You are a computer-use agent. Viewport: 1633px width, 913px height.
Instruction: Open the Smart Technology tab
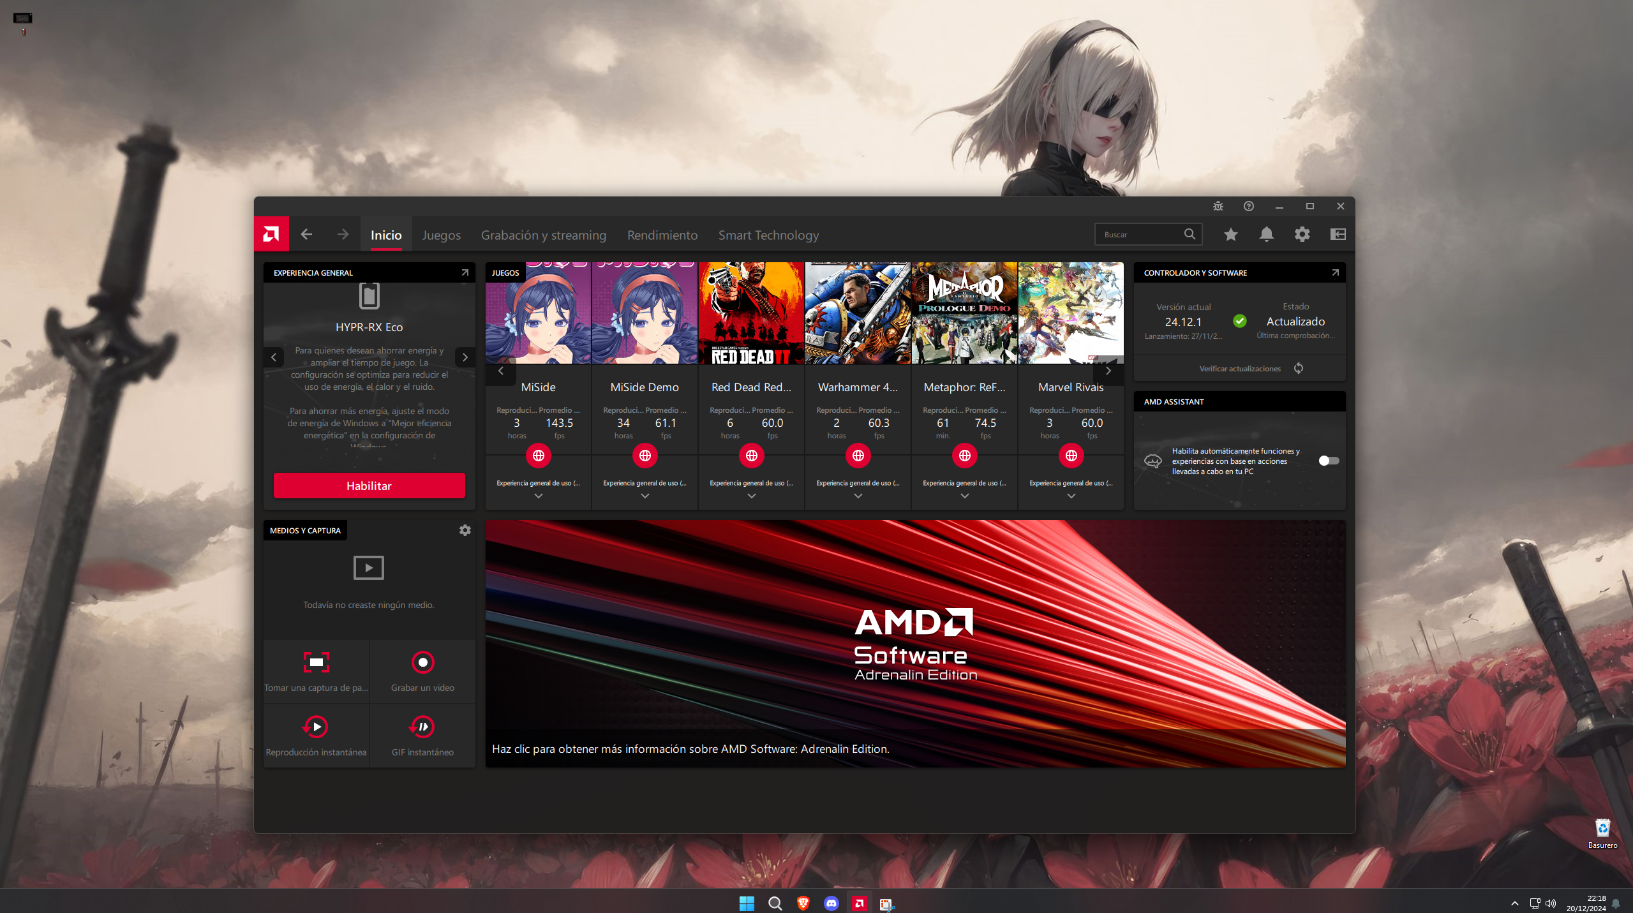point(768,235)
